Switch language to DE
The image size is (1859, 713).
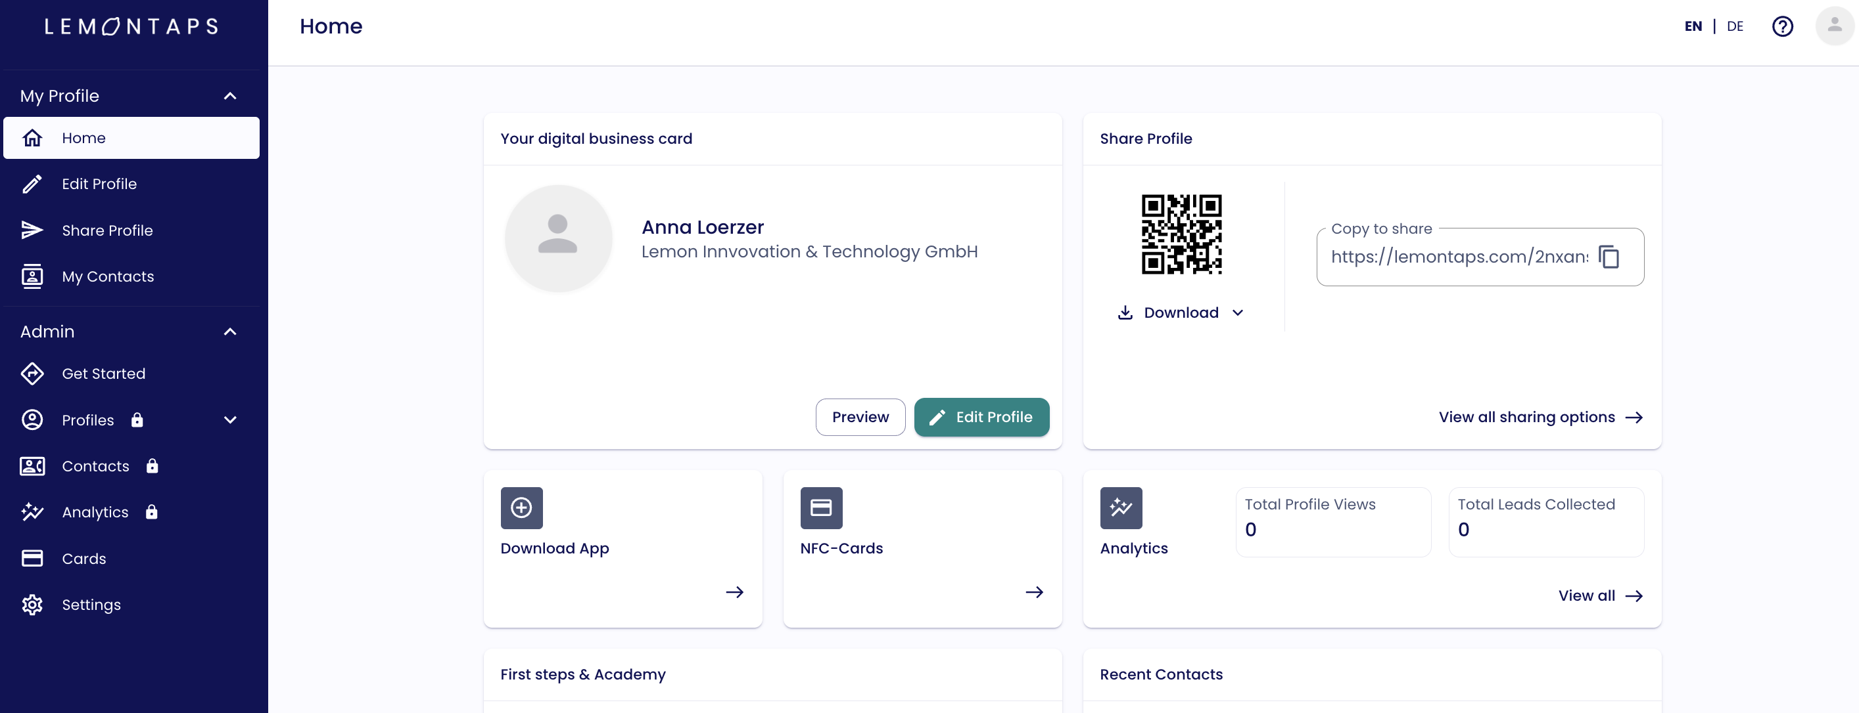tap(1734, 27)
